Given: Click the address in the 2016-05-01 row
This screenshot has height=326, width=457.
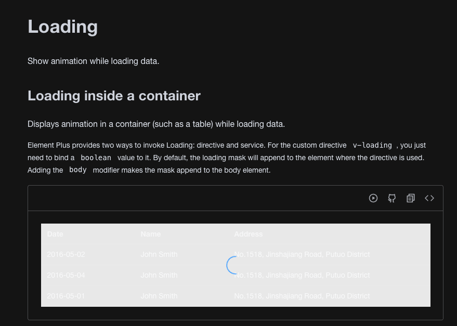Looking at the screenshot, I should point(302,296).
